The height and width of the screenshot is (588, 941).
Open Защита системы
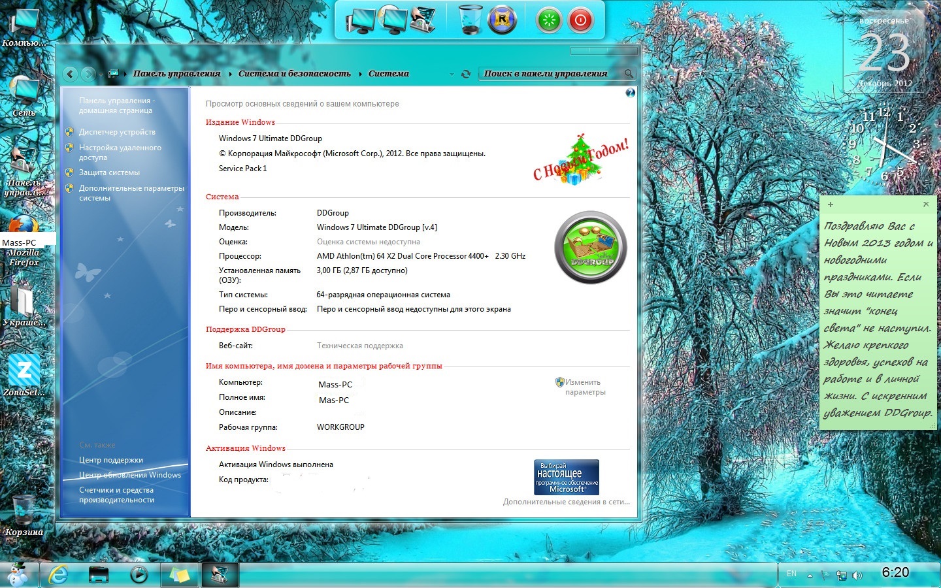[x=109, y=172]
